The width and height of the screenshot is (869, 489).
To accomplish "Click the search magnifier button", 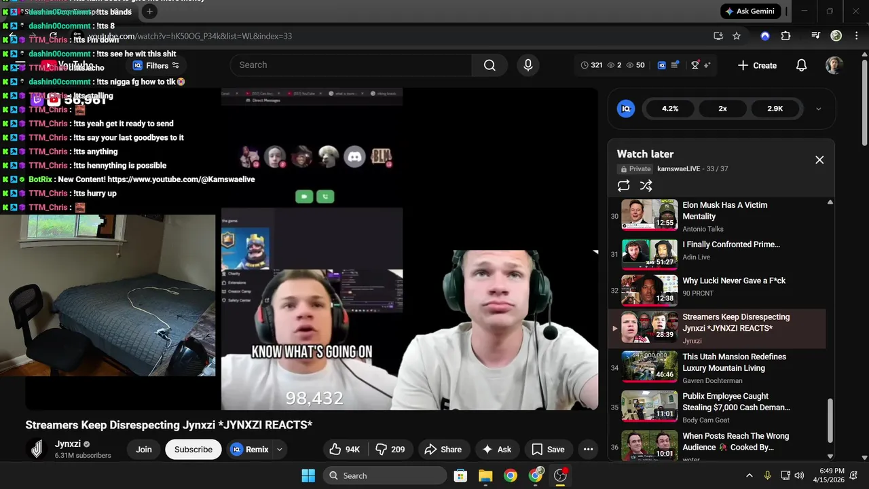I will [489, 65].
